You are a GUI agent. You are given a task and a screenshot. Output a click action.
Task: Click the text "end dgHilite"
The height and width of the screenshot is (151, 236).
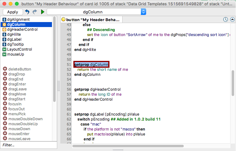(85, 50)
